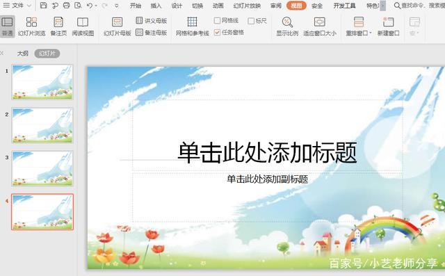The image size is (445, 276).
Task: Switch panel to 大纲 outline tab
Action: click(23, 54)
